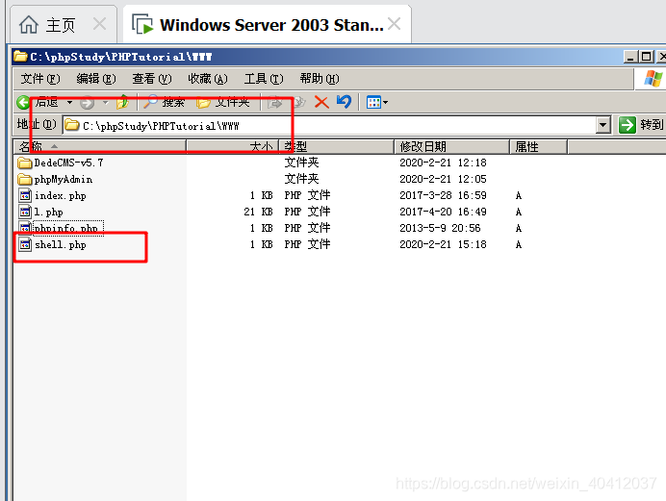Image resolution: width=666 pixels, height=501 pixels.
Task: Sort by 修改日期 column header
Action: coord(452,147)
